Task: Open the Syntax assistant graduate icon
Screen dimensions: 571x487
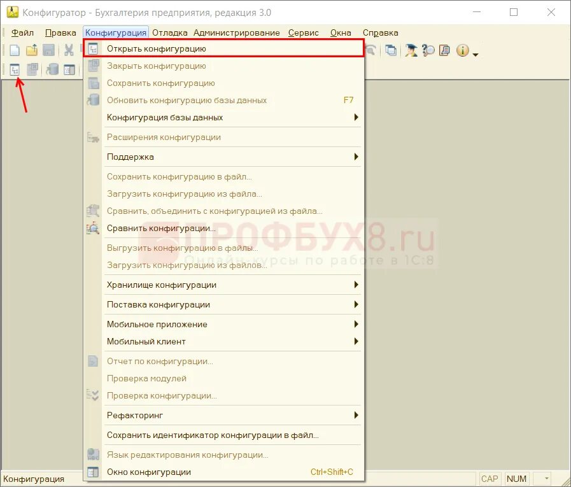Action: 411,50
